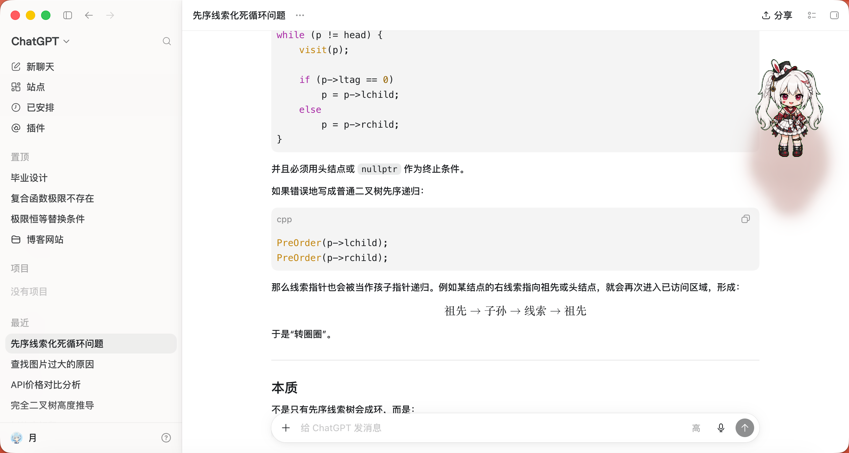Open the search icon in sidebar
Viewport: 849px width, 453px height.
(x=167, y=41)
